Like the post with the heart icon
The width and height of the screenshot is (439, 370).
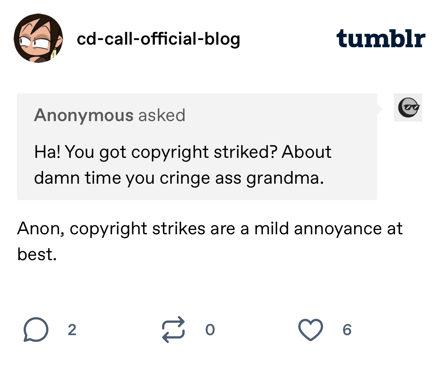coord(310,330)
